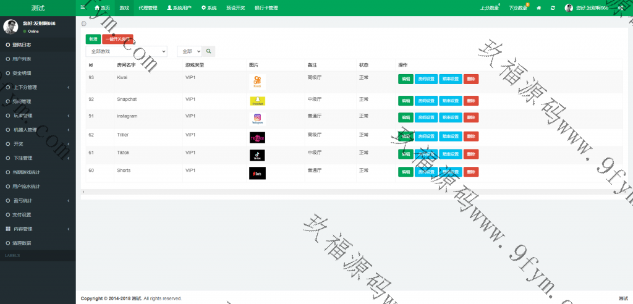The image size is (633, 304).
Task: Click the small gear icon above 新增 button
Action: point(84,23)
